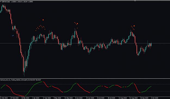Viewport: 170px width, 99px height.
Task: Click the 10 Jul 2020 date label
Action: click(x=101, y=98)
